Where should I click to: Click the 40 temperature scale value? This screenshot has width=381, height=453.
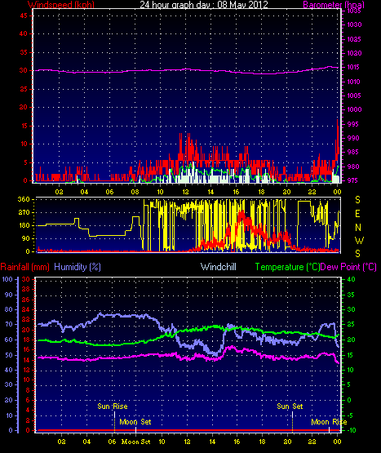(351, 279)
